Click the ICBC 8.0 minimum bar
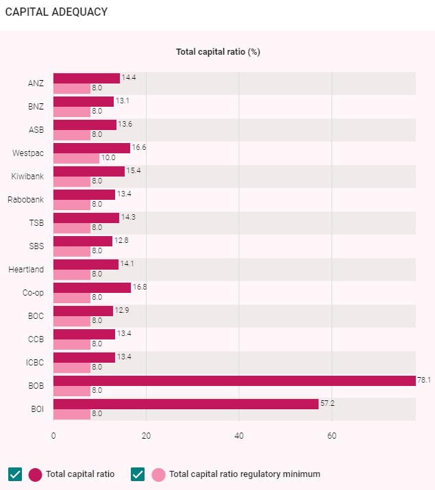 click(x=71, y=367)
